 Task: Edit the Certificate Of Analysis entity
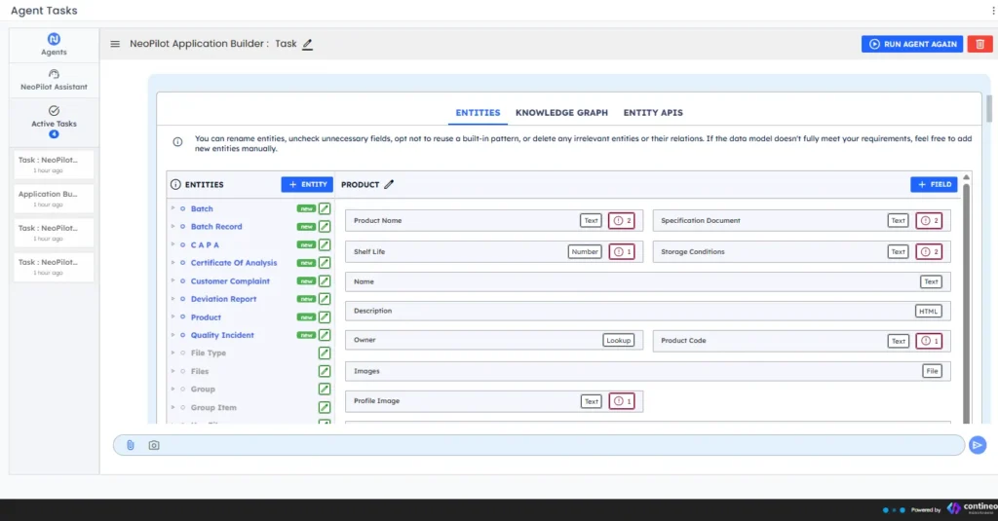point(325,263)
